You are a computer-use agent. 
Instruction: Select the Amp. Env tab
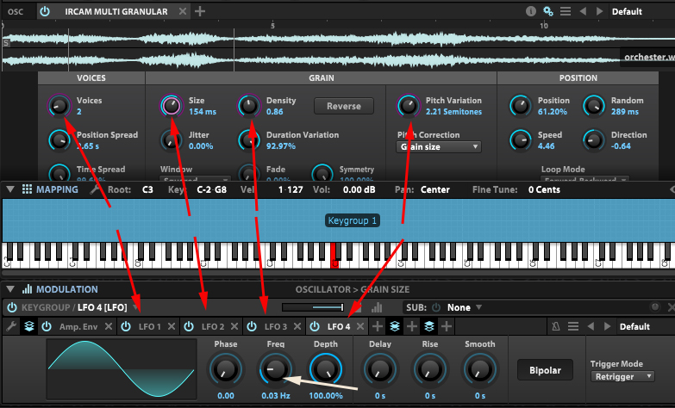tap(78, 327)
